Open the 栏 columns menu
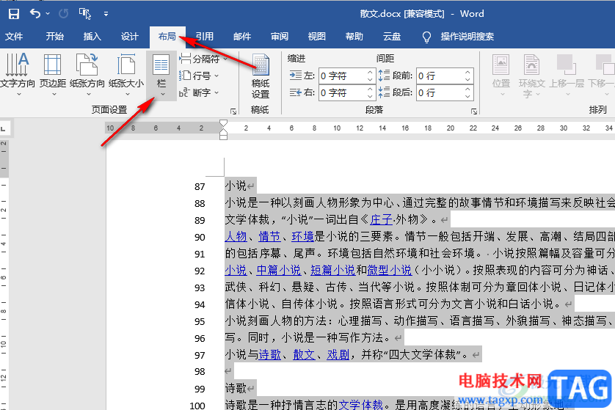The image size is (615, 410). click(x=161, y=76)
